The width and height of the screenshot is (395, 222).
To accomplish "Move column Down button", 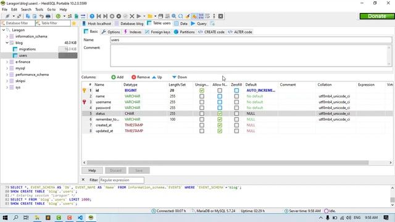I will coord(180,77).
